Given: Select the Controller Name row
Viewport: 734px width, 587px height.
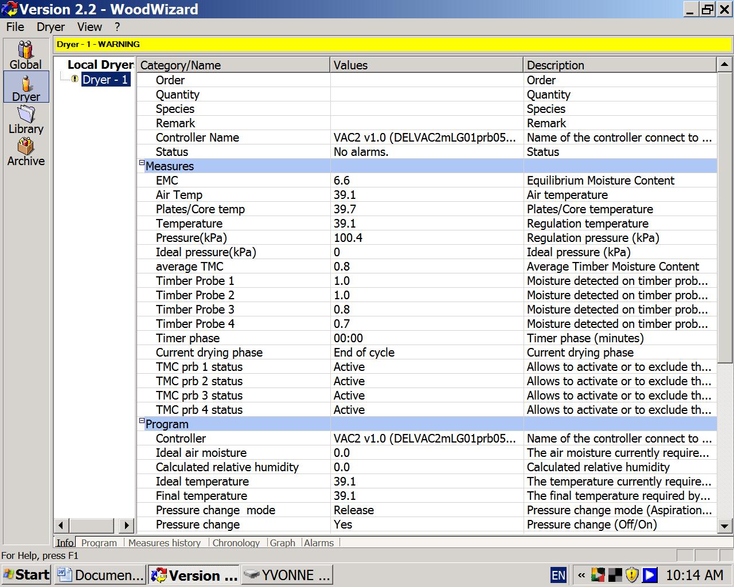Looking at the screenshot, I should click(x=427, y=138).
